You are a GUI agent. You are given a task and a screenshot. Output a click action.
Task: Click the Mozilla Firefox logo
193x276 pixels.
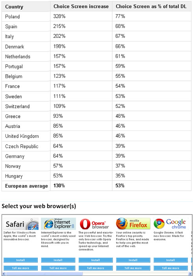(133, 224)
